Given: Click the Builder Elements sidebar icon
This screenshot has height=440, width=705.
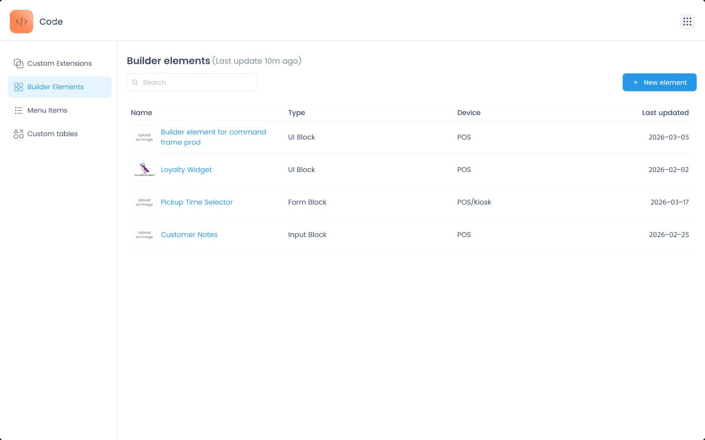Looking at the screenshot, I should pyautogui.click(x=19, y=87).
